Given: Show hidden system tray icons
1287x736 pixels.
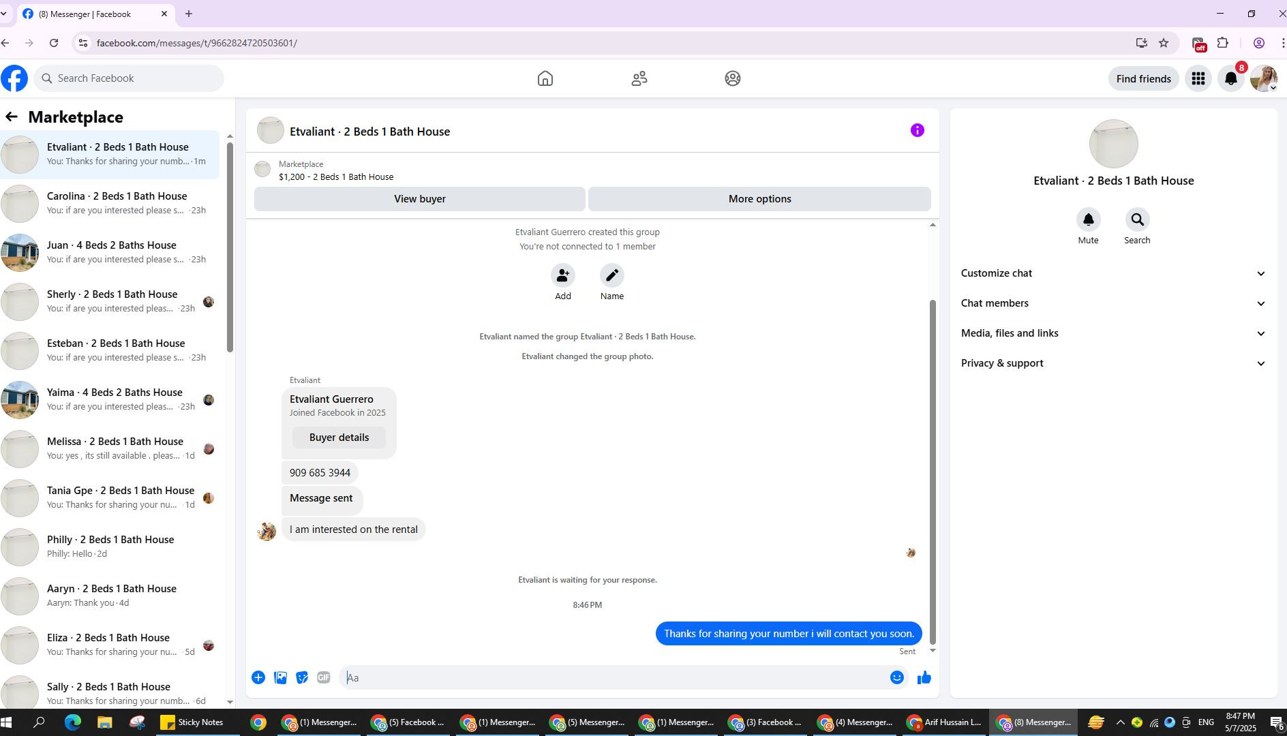Looking at the screenshot, I should (1120, 722).
